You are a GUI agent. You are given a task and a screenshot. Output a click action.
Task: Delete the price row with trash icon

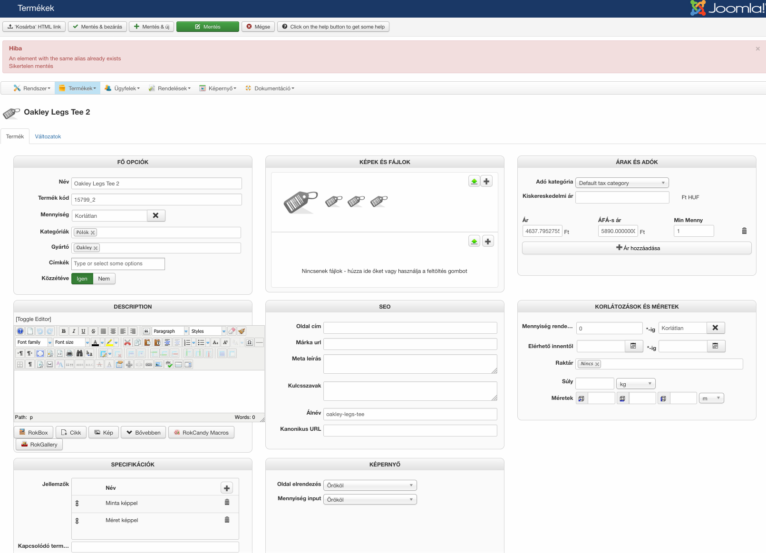(744, 231)
